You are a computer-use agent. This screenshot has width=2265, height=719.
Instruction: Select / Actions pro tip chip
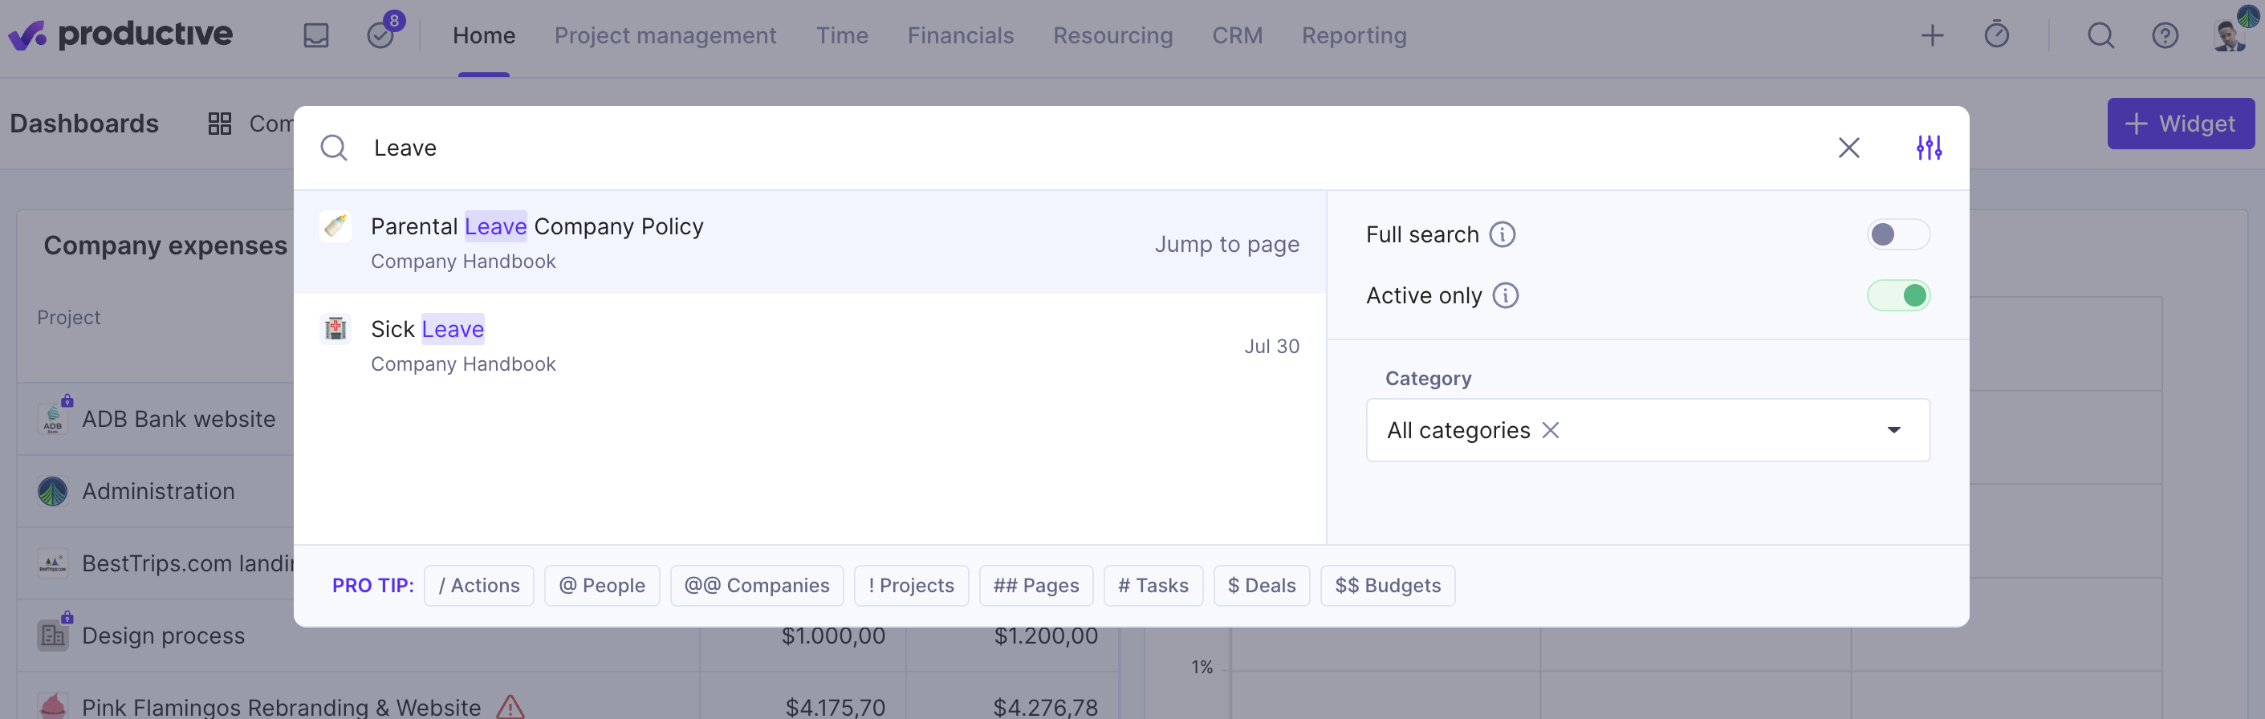(478, 586)
